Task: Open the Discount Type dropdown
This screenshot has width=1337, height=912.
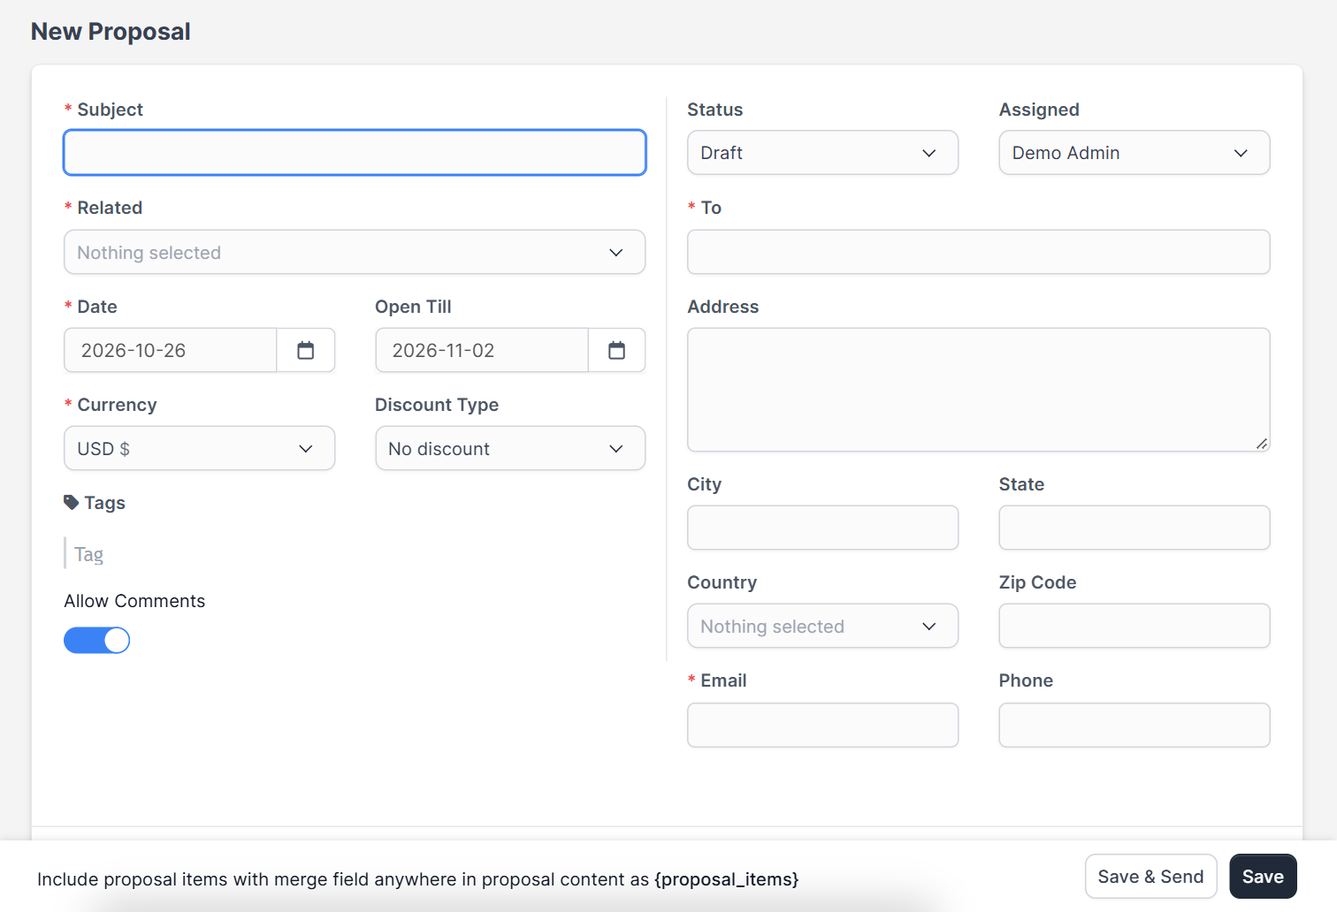Action: 510,448
